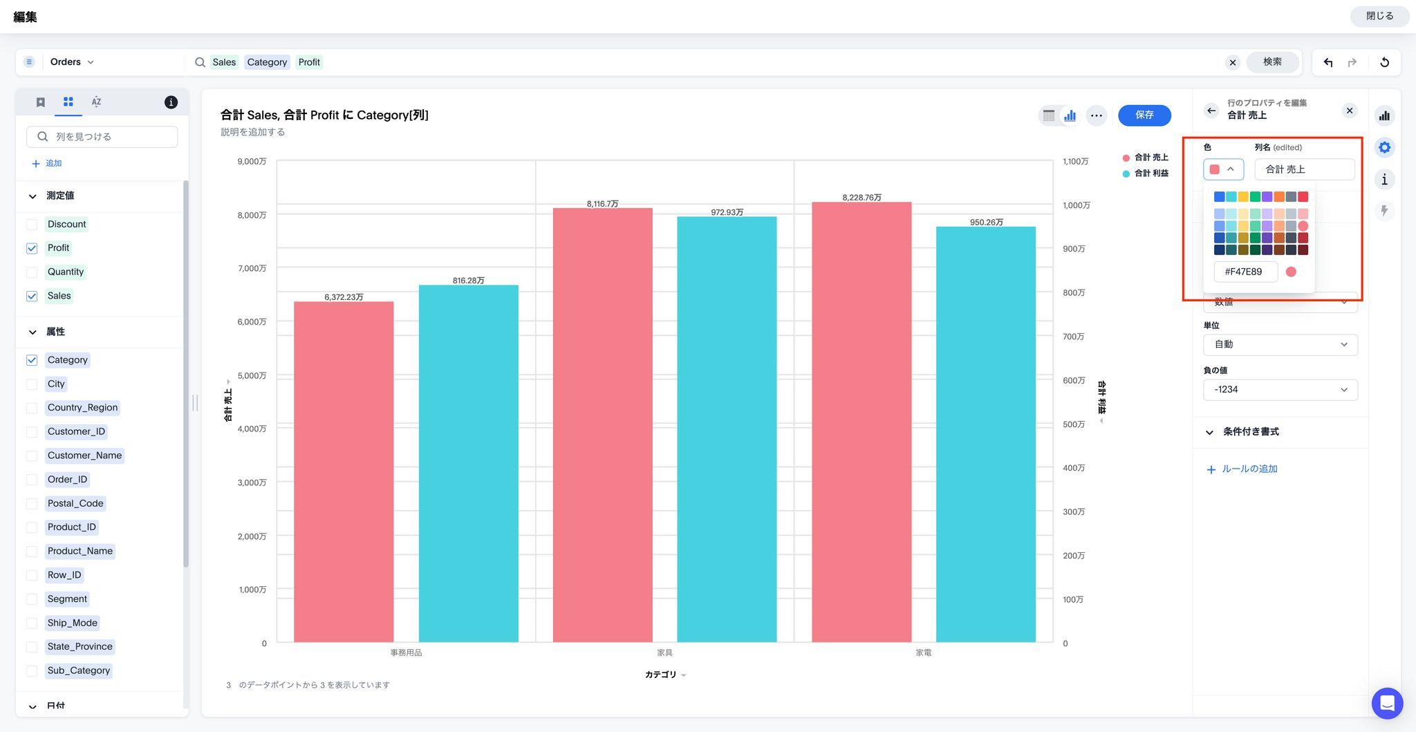Screen dimensions: 1416x732
Task: Click the Sub_Category column chip
Action: [79, 671]
